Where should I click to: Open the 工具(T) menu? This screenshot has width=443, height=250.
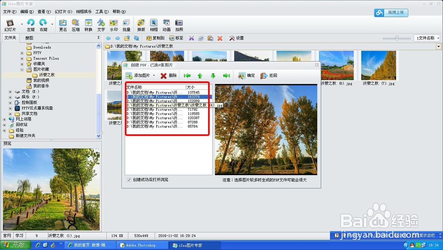click(x=102, y=12)
